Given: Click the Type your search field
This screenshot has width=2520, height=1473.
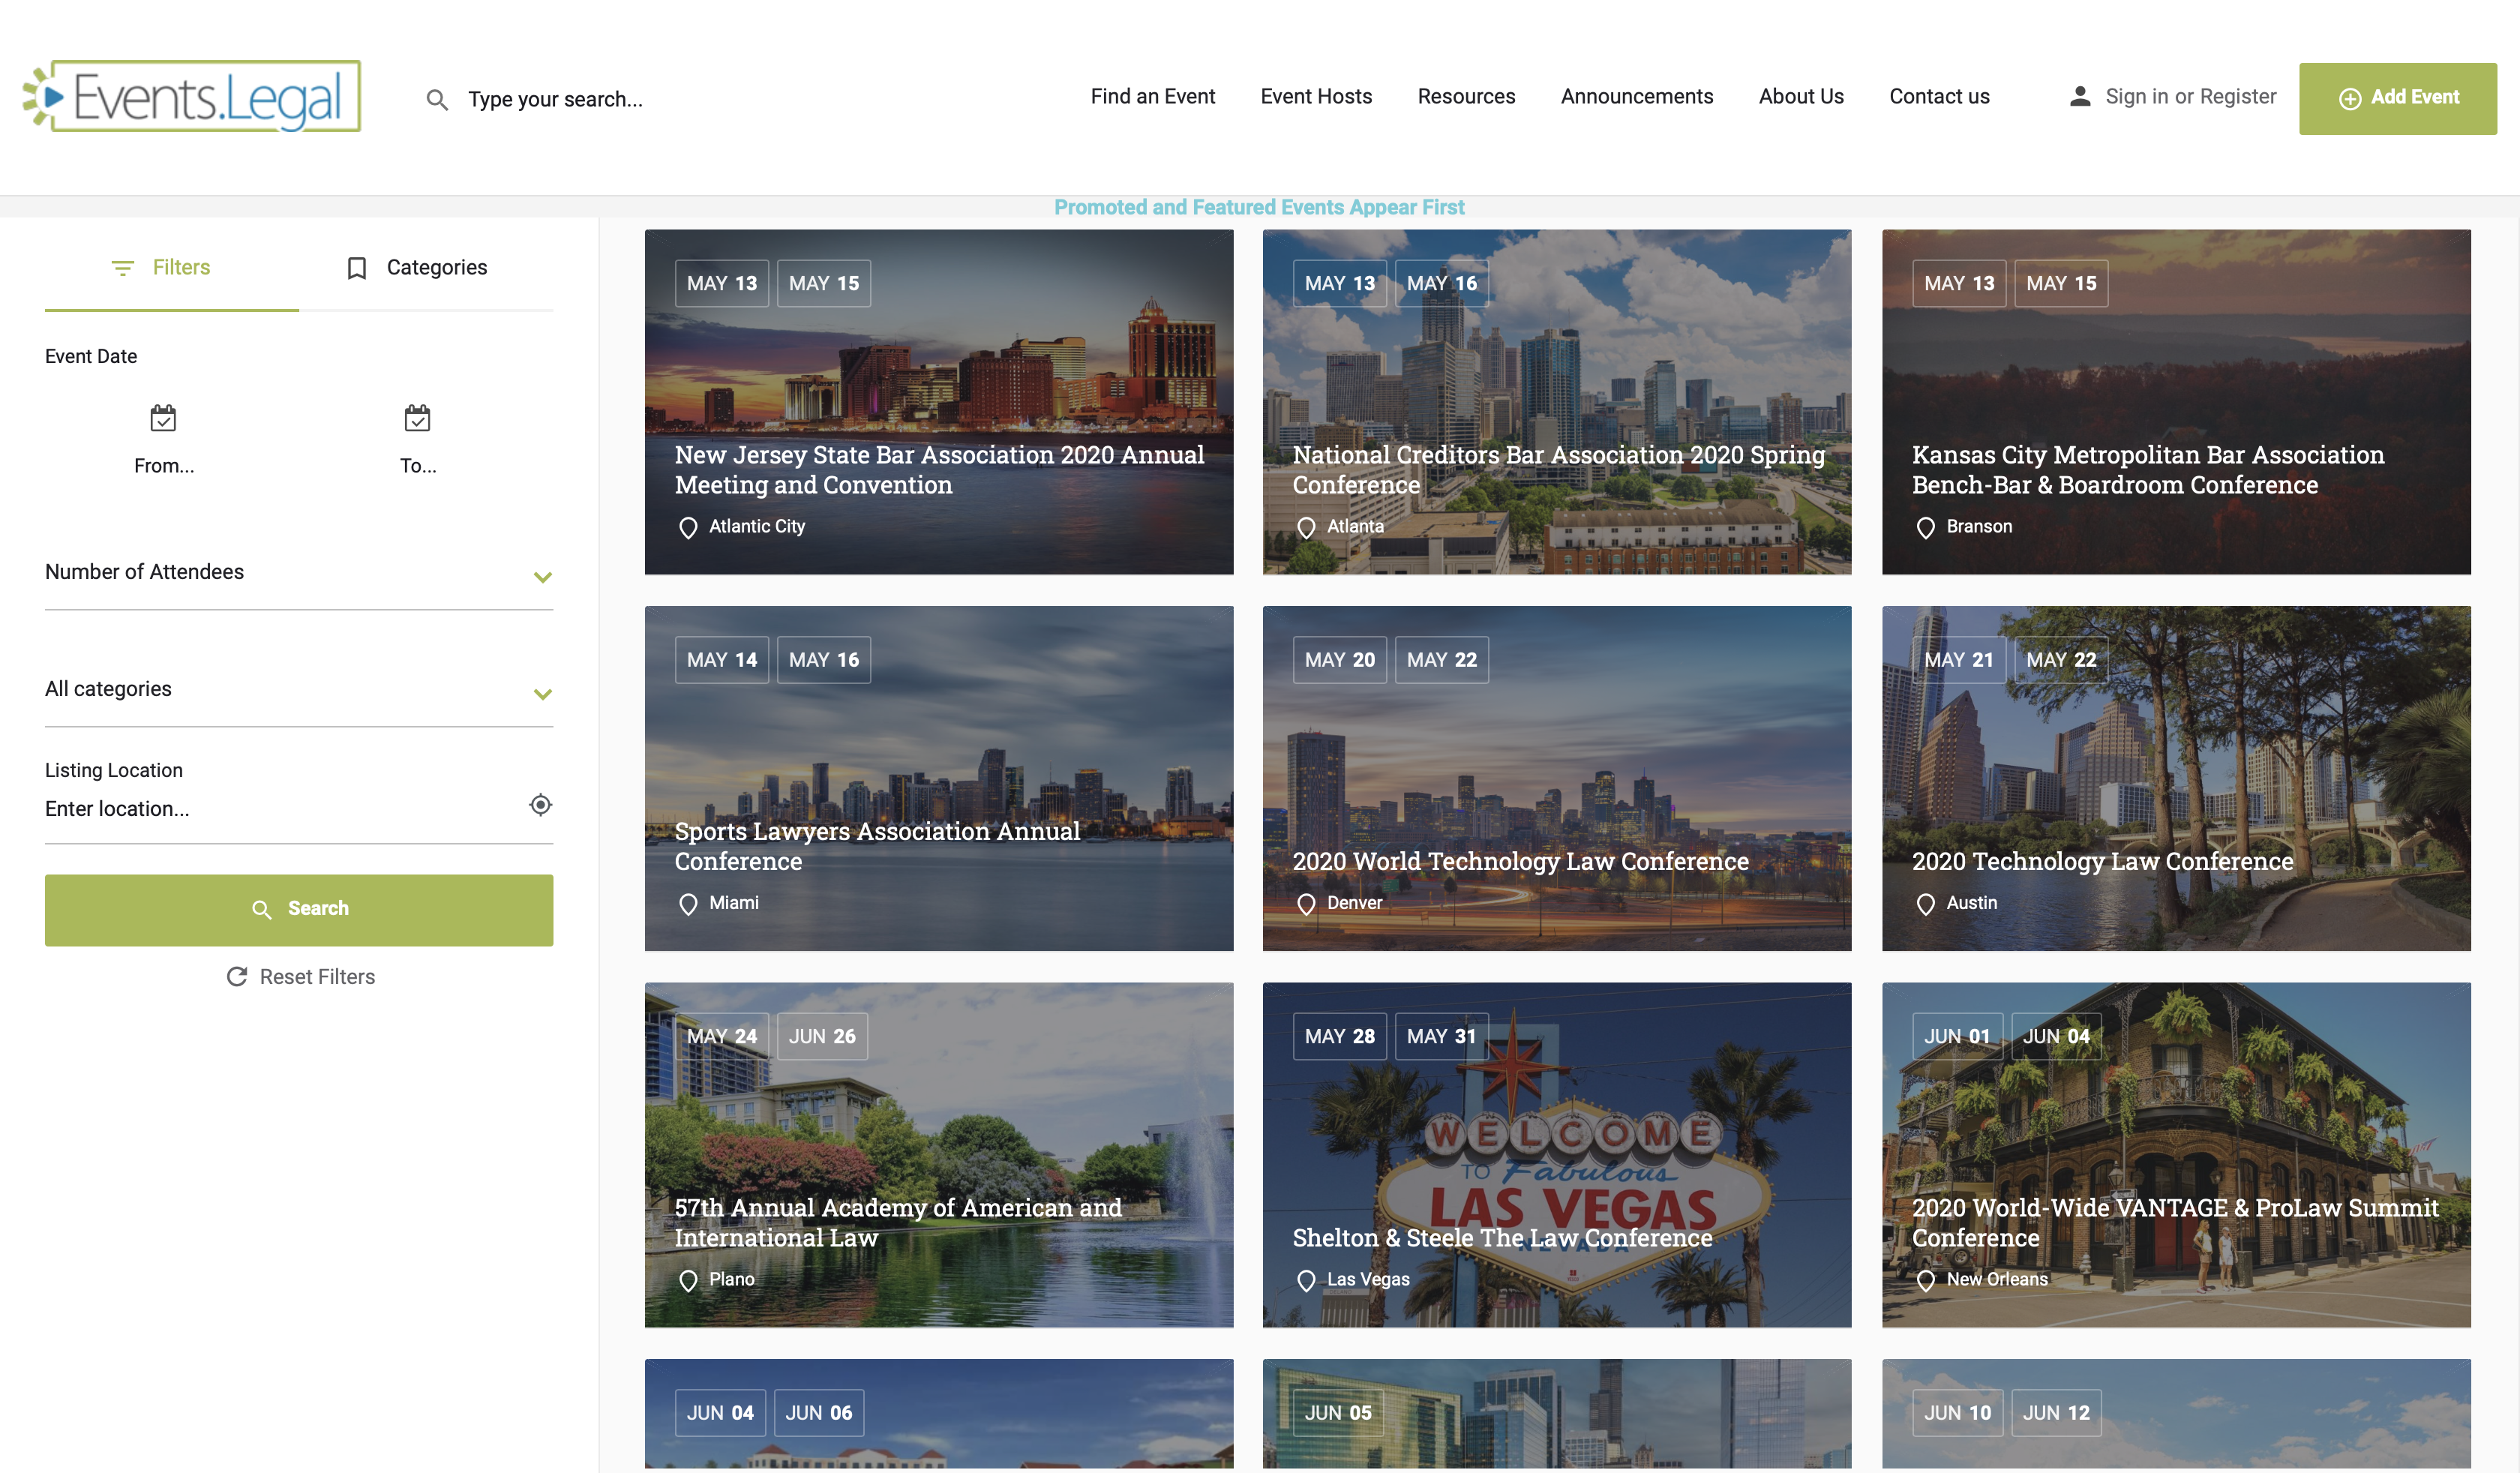Looking at the screenshot, I should (555, 99).
